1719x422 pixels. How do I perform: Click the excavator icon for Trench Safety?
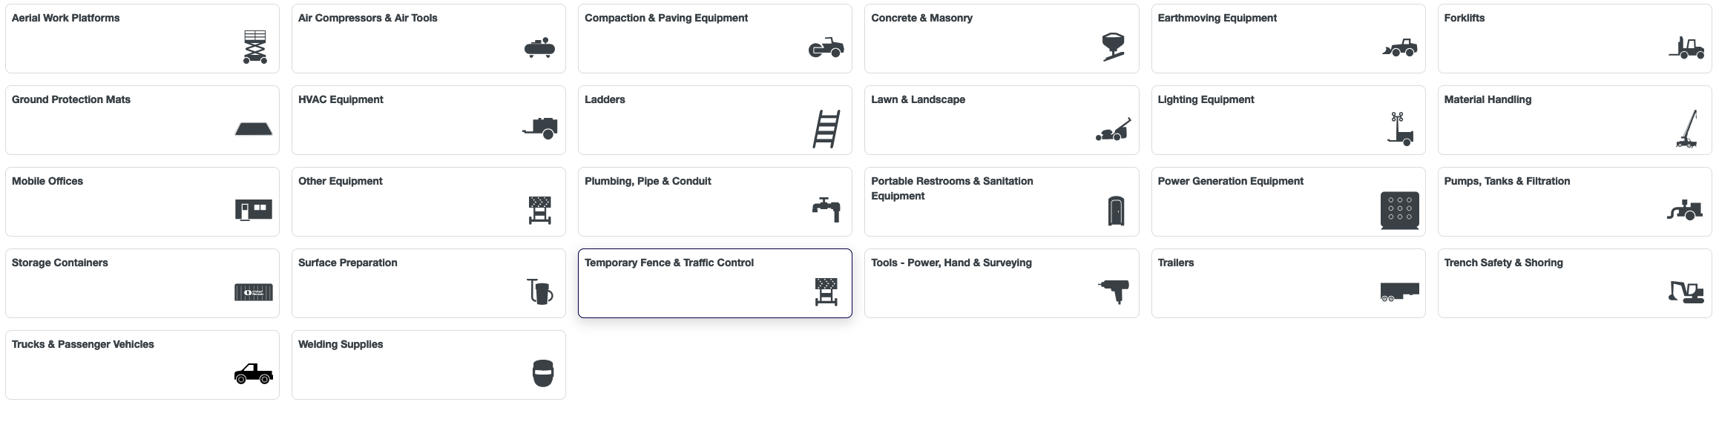pos(1686,292)
